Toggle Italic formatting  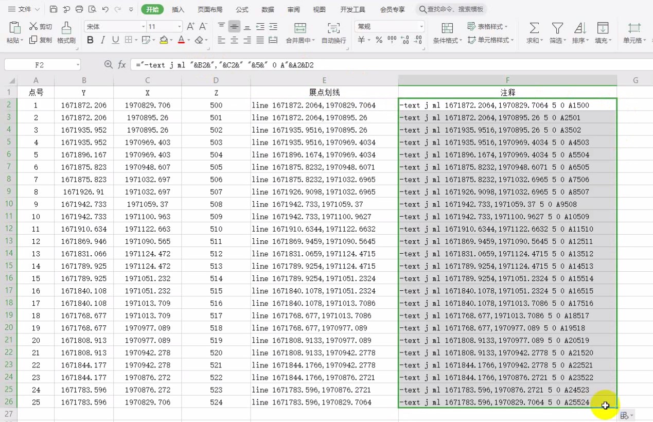[103, 40]
